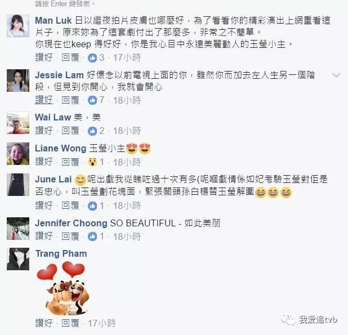348x335 pixels.
Task: Open Man Luk's profile picture
Action: tap(18, 26)
